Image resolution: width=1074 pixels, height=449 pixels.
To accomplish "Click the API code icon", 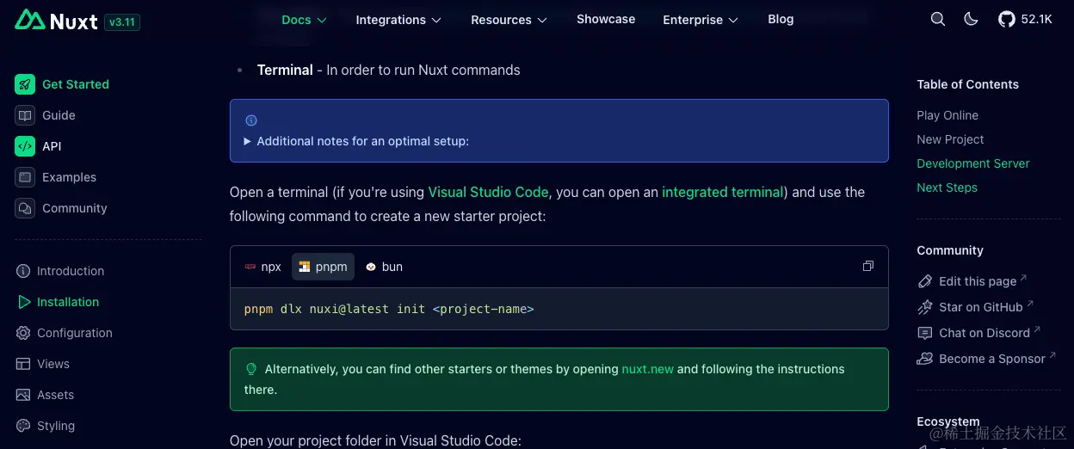I will click(x=25, y=146).
